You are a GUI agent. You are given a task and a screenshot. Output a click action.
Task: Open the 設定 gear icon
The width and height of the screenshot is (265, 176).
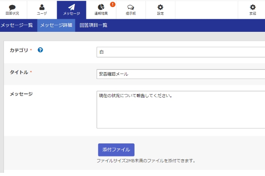tap(160, 7)
